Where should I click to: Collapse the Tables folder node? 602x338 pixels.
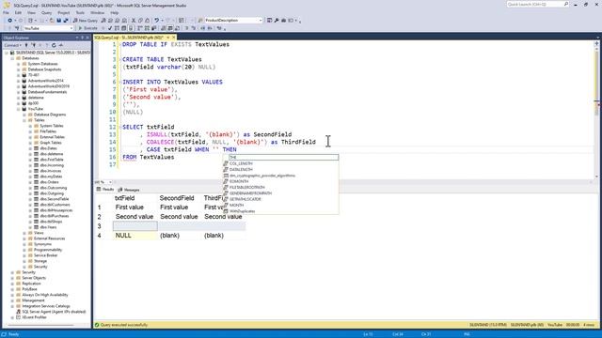[24, 120]
